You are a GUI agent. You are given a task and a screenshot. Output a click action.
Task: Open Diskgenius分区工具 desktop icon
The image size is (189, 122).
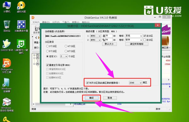point(7,66)
